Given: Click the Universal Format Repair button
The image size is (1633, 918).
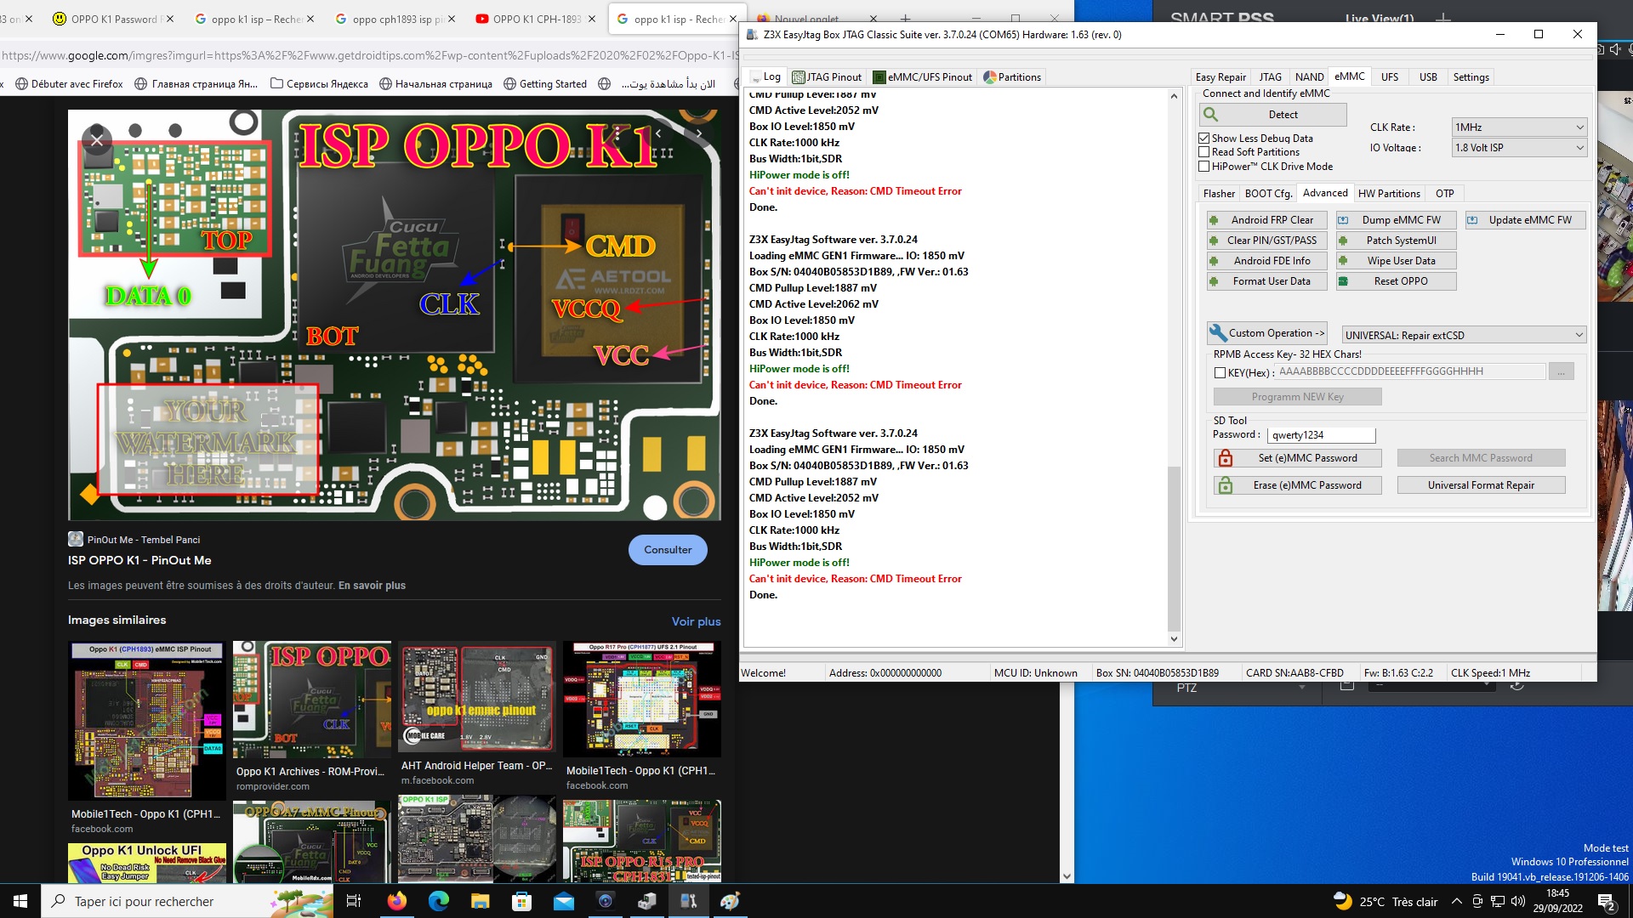Looking at the screenshot, I should [x=1481, y=485].
